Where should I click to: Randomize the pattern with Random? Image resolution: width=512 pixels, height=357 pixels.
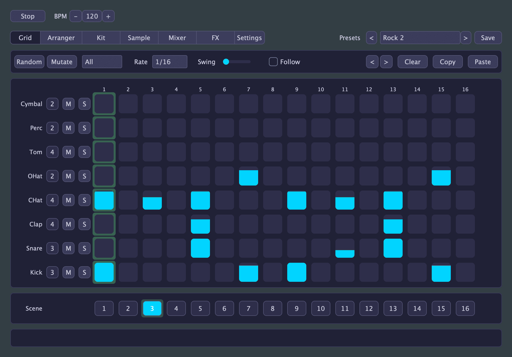point(29,62)
